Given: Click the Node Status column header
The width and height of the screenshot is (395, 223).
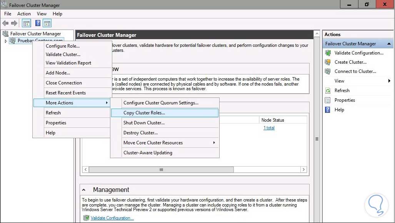Looking at the screenshot, I should pyautogui.click(x=283, y=120).
